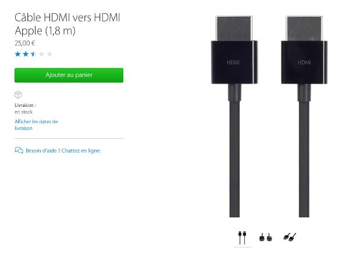Viewport: 349px width, 255px height.
Task: Click the Livraison : label
Action: click(x=26, y=105)
